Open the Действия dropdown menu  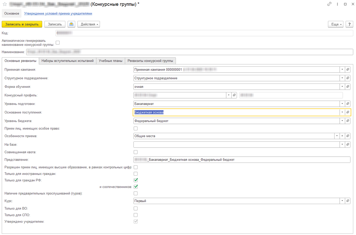tap(88, 24)
